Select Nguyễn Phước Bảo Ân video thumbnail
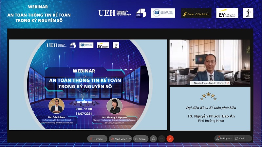 point(210,62)
